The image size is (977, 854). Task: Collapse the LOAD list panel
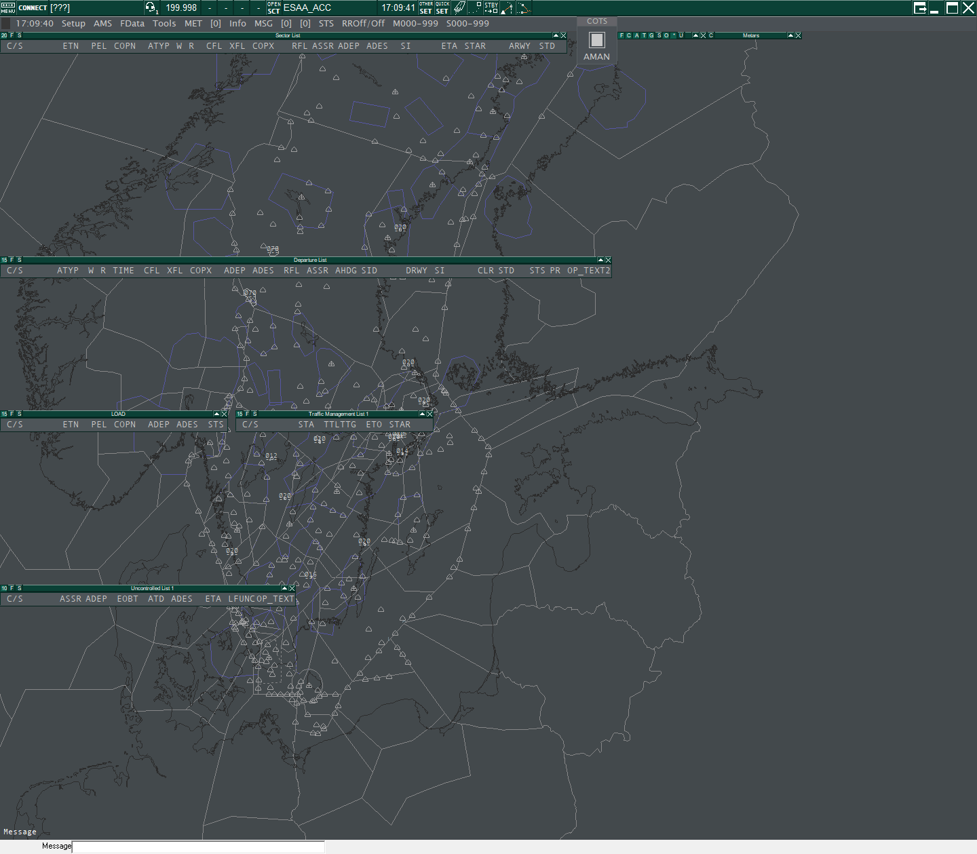pos(216,414)
